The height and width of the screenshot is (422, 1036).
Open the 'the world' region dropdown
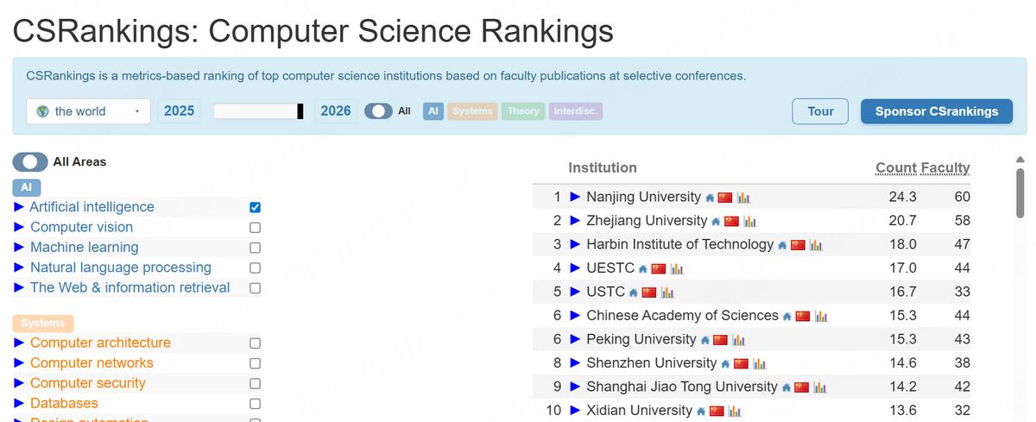pyautogui.click(x=89, y=111)
